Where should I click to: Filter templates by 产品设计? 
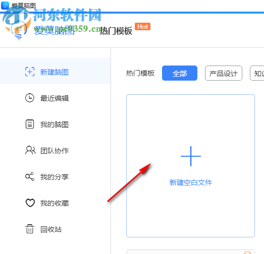[x=224, y=73]
